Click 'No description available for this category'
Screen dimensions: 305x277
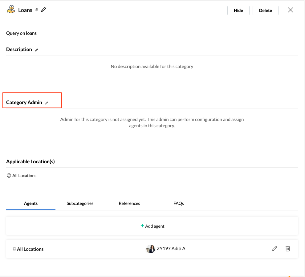coord(152,67)
